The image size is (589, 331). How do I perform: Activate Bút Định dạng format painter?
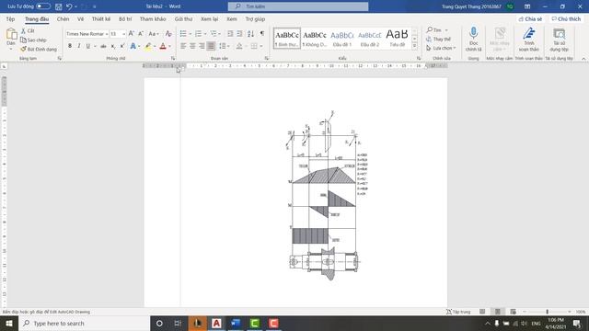point(39,49)
